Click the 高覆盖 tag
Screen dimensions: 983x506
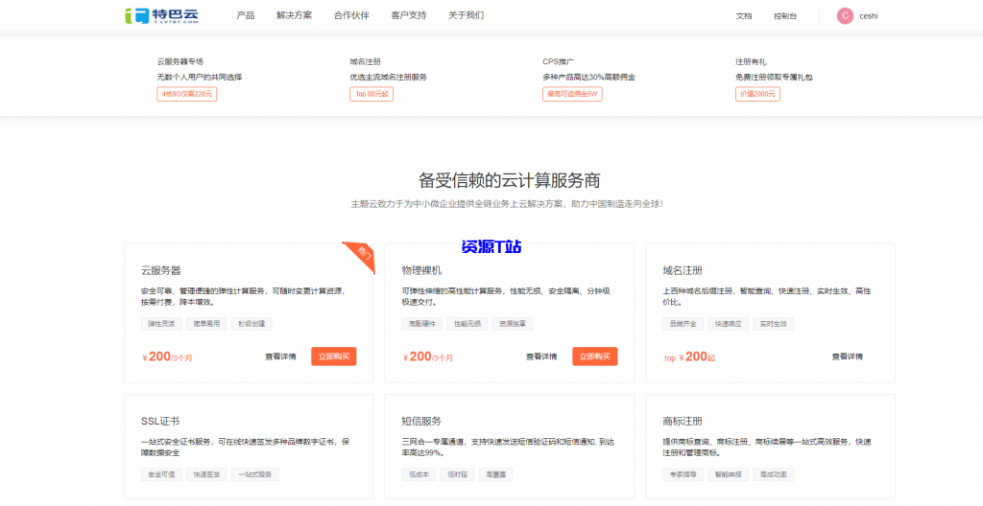click(x=496, y=474)
